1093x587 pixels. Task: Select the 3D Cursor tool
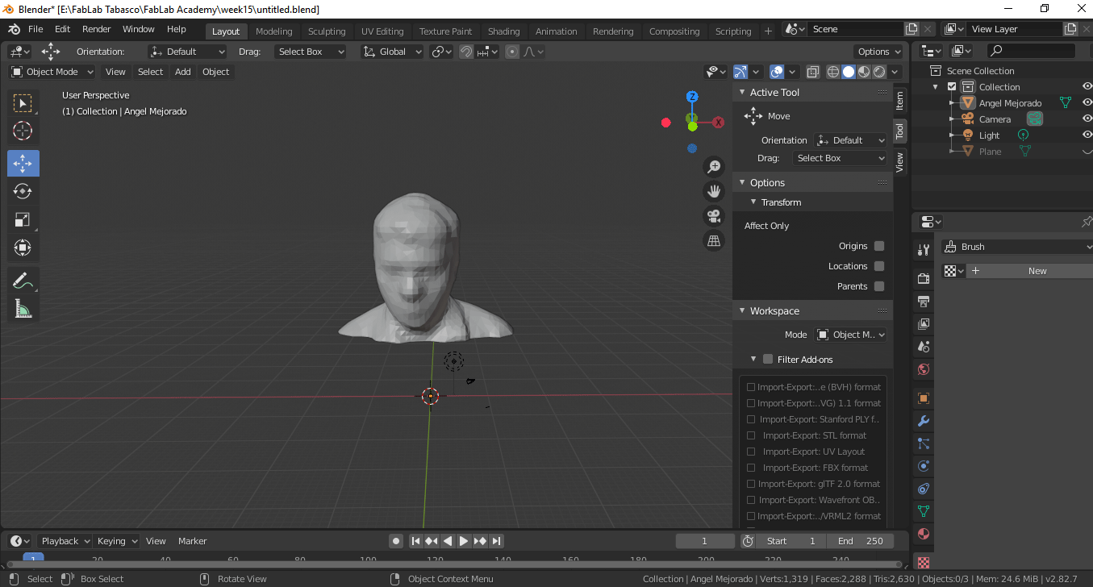tap(23, 131)
